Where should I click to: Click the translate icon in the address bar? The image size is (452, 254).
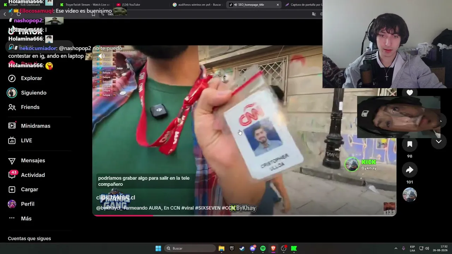click(314, 14)
